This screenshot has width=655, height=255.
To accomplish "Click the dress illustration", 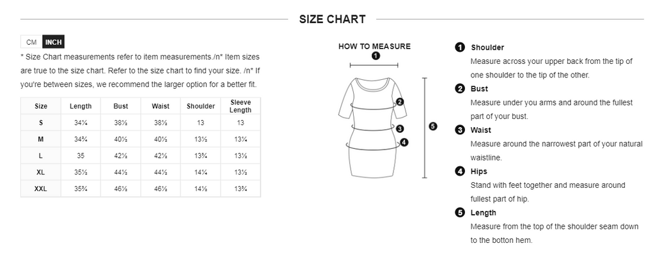I will click(373, 127).
